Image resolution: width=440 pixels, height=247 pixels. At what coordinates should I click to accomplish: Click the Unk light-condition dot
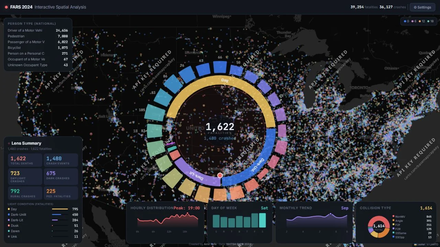(9, 236)
